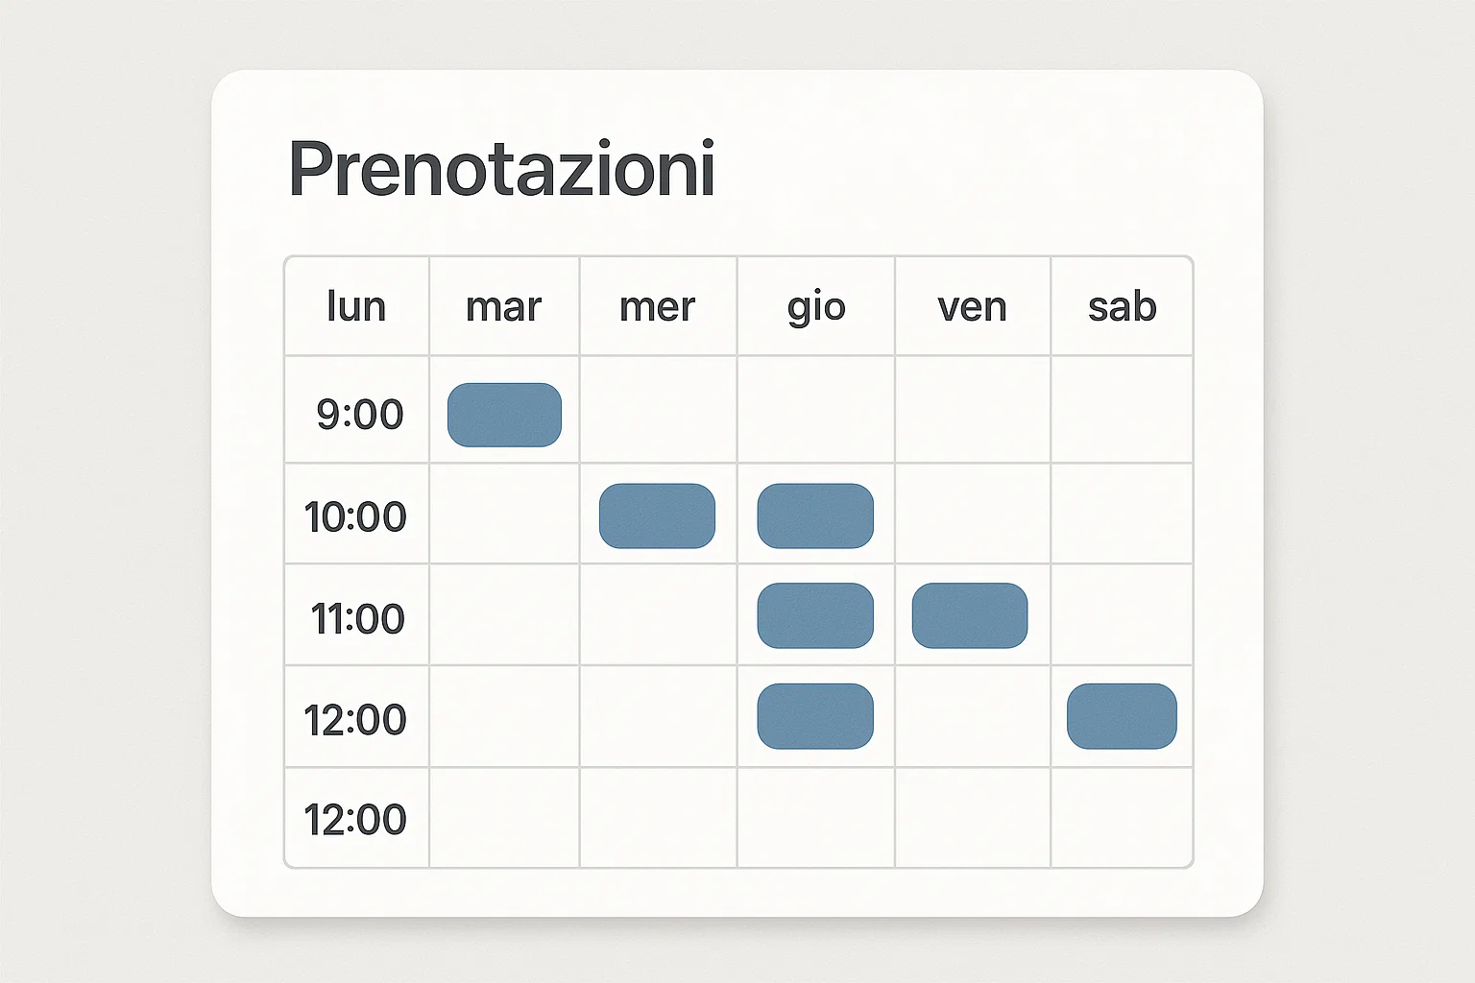Select the 11:00 time row label

(357, 618)
